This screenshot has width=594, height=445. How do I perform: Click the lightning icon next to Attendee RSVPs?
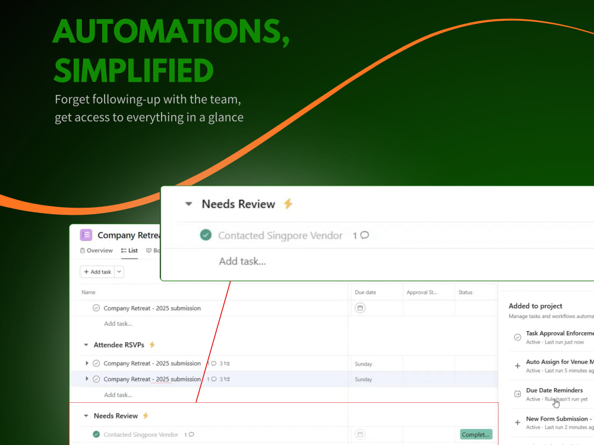[152, 345]
